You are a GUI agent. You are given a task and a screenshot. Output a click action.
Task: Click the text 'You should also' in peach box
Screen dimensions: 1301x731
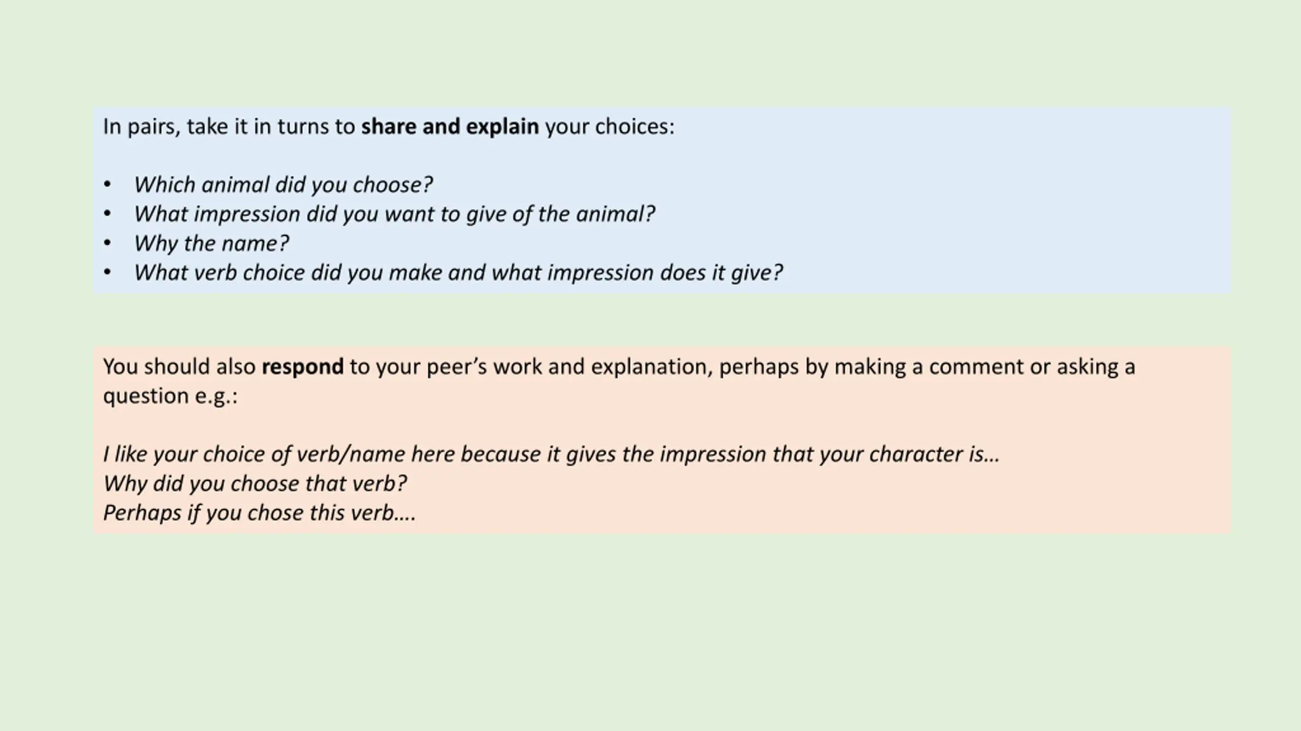coord(179,367)
